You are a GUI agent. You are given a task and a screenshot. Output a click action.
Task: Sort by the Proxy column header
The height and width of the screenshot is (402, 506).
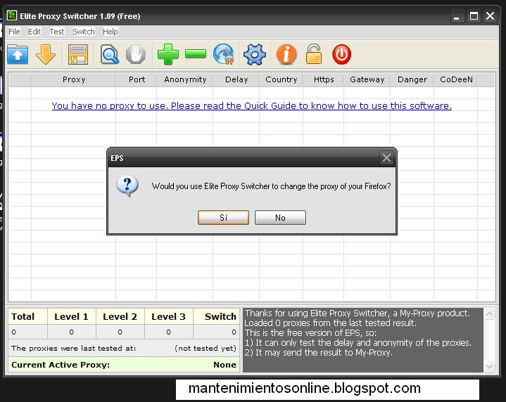74,79
